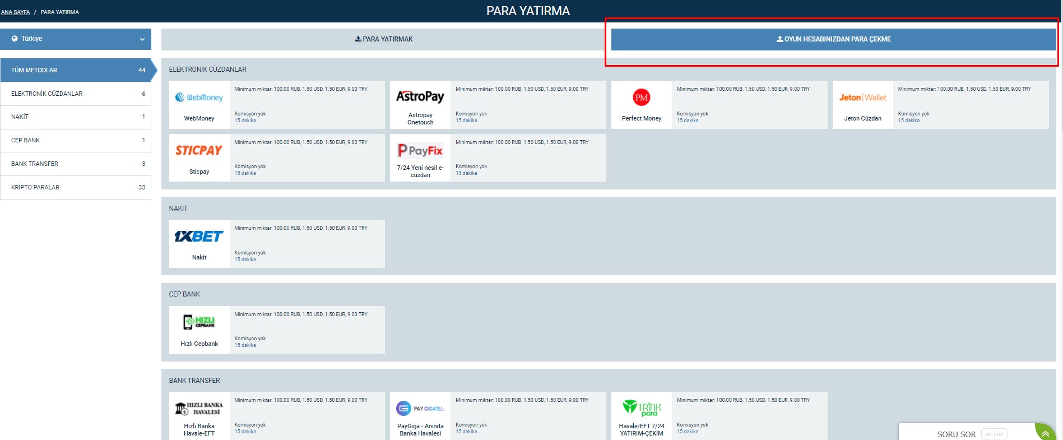This screenshot has width=1063, height=440.
Task: Click the Sticpay label text
Action: coord(199,172)
